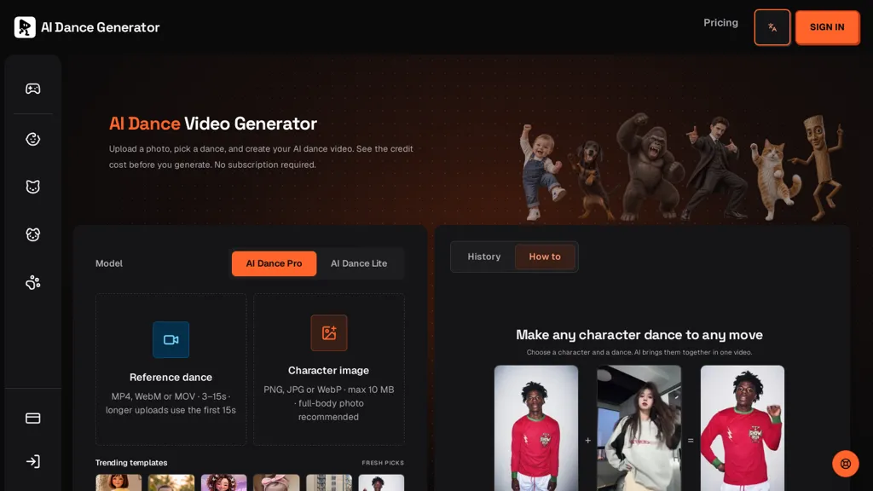Open the paw print sidebar icon

pos(33,283)
